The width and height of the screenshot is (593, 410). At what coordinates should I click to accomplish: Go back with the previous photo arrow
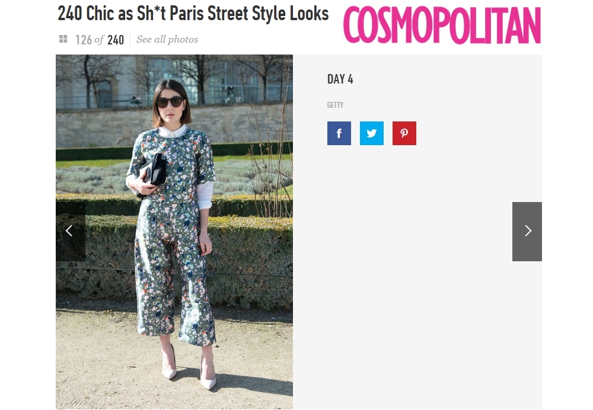click(71, 231)
